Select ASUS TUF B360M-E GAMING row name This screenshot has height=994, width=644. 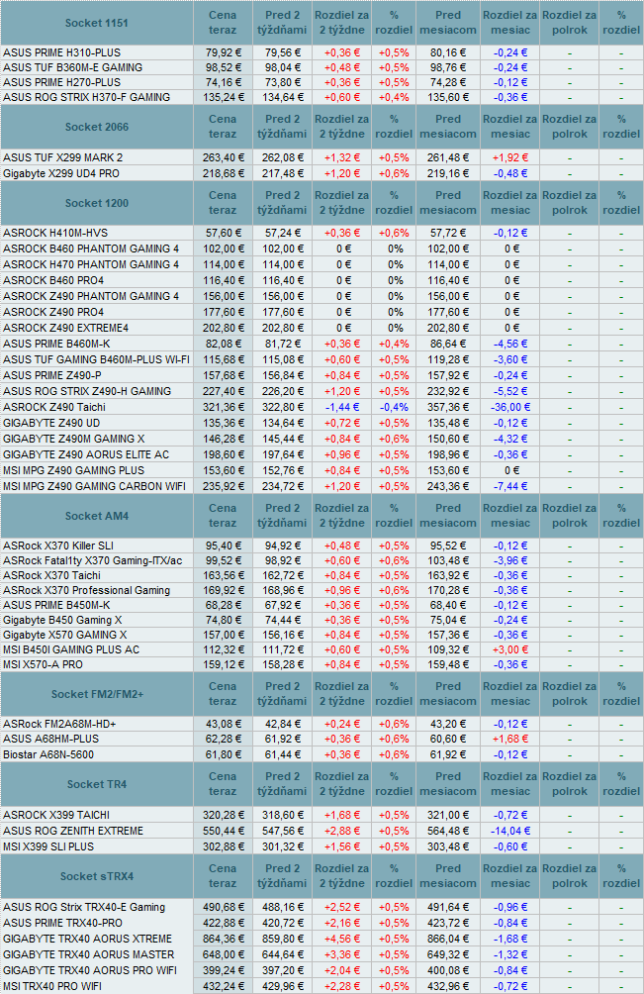(73, 67)
